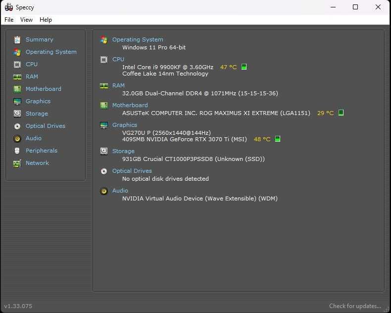Click the Optical Drives disc icon in sidebar

point(17,126)
